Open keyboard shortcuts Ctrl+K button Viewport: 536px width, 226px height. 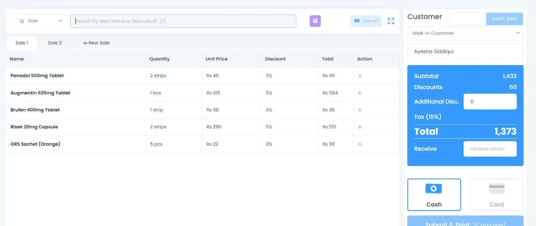click(366, 21)
